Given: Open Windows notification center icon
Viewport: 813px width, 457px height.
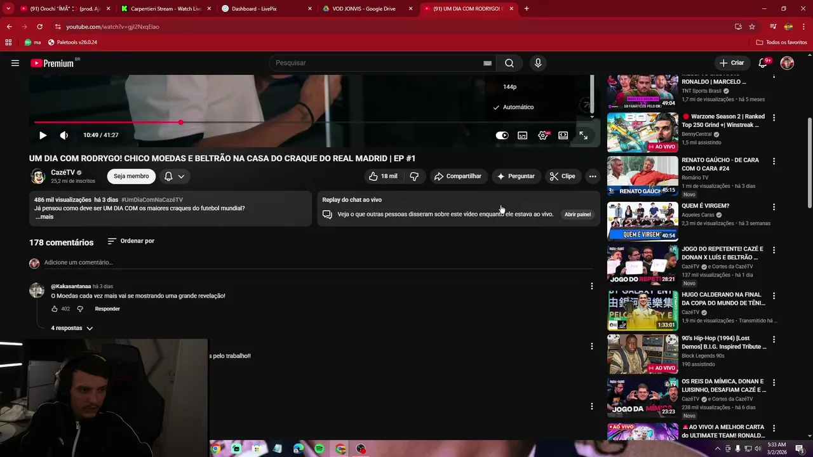Looking at the screenshot, I should point(799,449).
